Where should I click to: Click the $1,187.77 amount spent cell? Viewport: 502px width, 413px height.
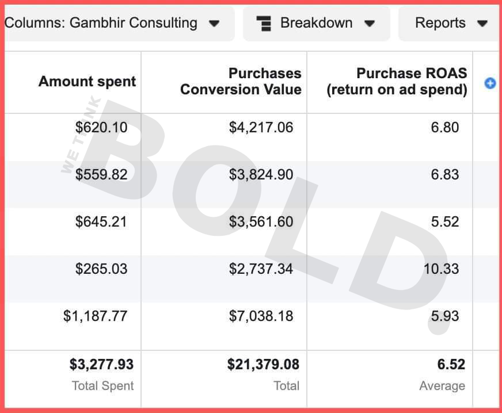pyautogui.click(x=96, y=316)
